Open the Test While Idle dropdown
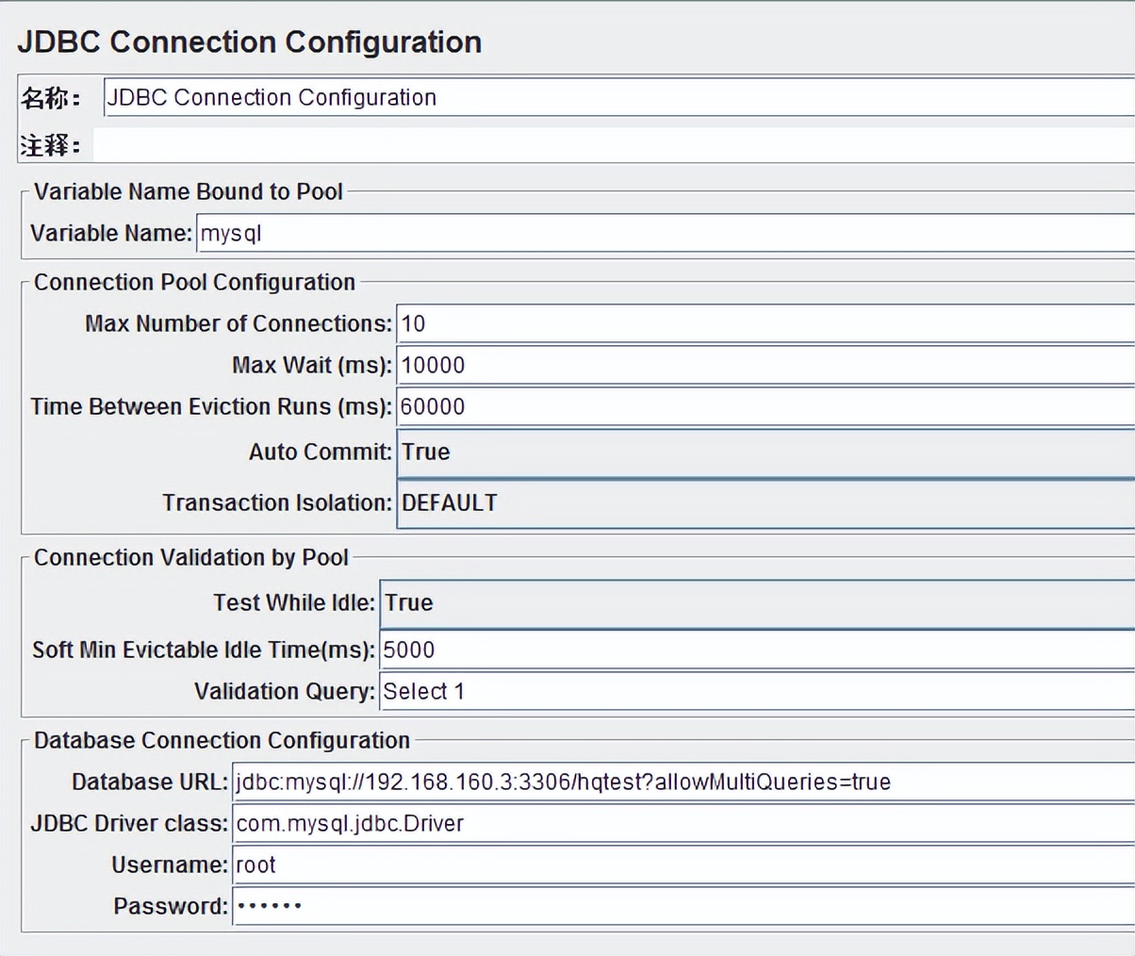Image resolution: width=1135 pixels, height=956 pixels. [x=756, y=603]
